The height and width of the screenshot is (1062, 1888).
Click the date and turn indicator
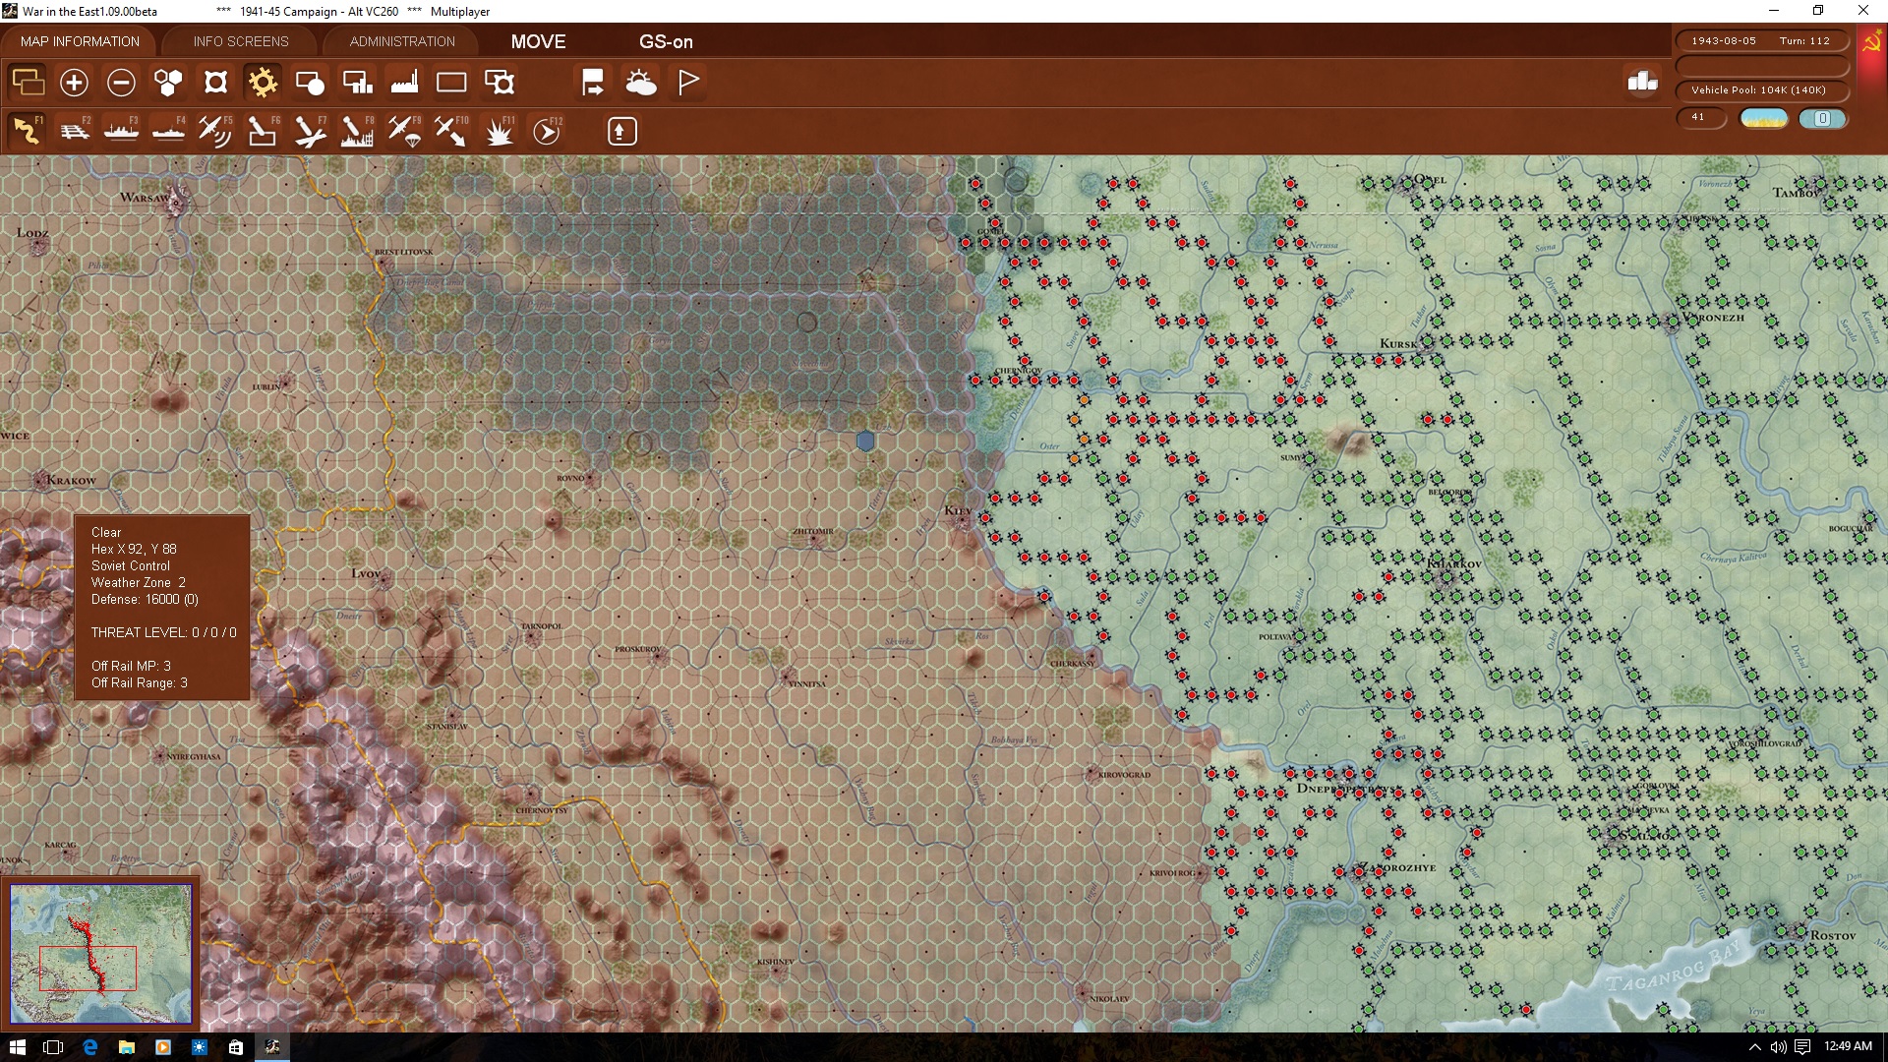coord(1761,41)
